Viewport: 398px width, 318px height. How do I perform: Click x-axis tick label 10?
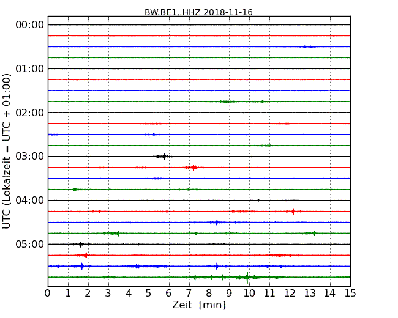pos(249,294)
